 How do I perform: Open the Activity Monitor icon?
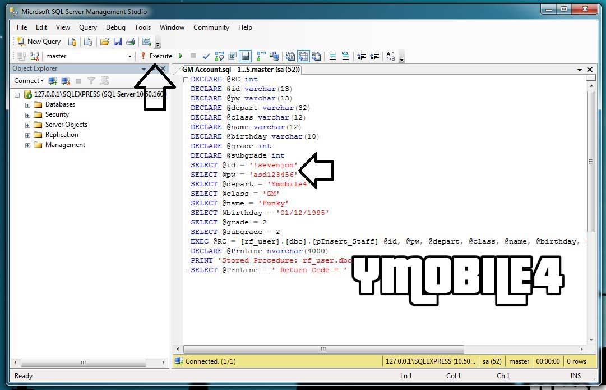(x=146, y=42)
